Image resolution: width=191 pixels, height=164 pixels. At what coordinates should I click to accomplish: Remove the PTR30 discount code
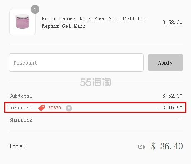pos(69,108)
